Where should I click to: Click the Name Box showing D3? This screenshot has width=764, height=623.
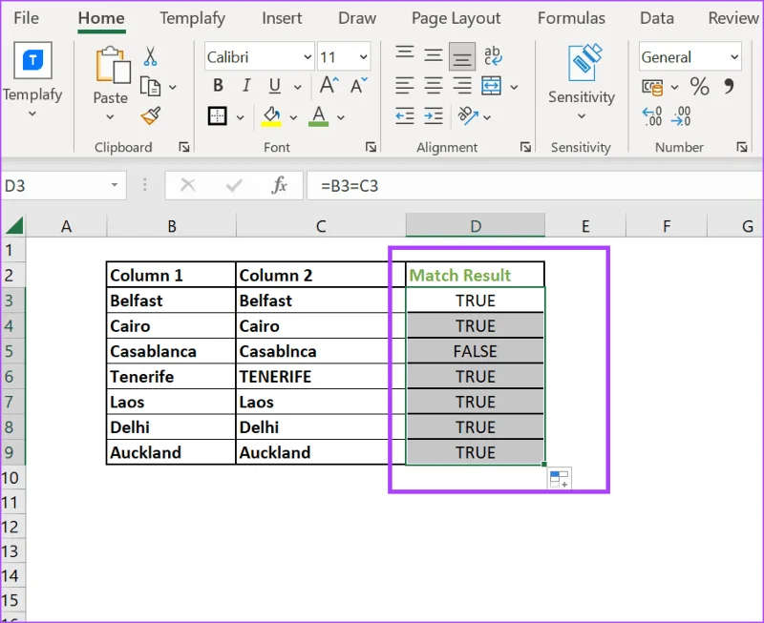(56, 185)
